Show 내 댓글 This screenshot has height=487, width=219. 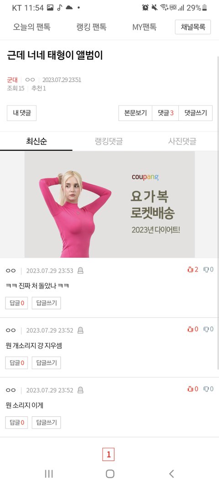[22, 113]
